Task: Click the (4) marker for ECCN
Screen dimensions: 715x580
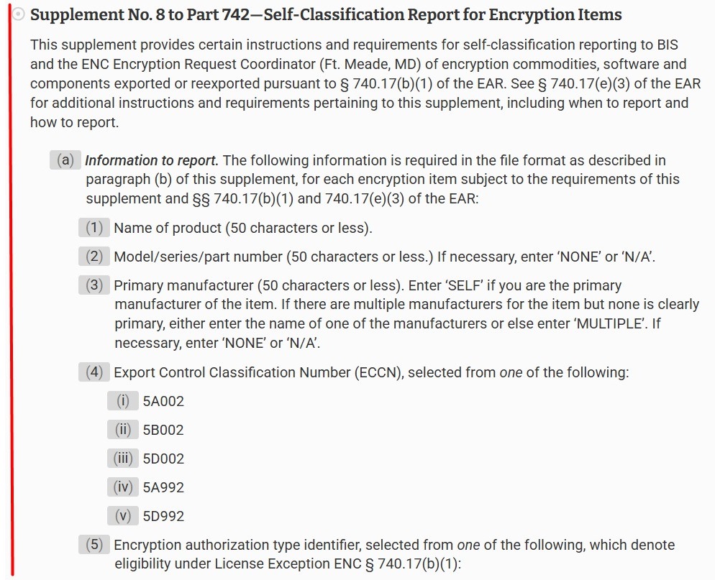Action: 94,372
